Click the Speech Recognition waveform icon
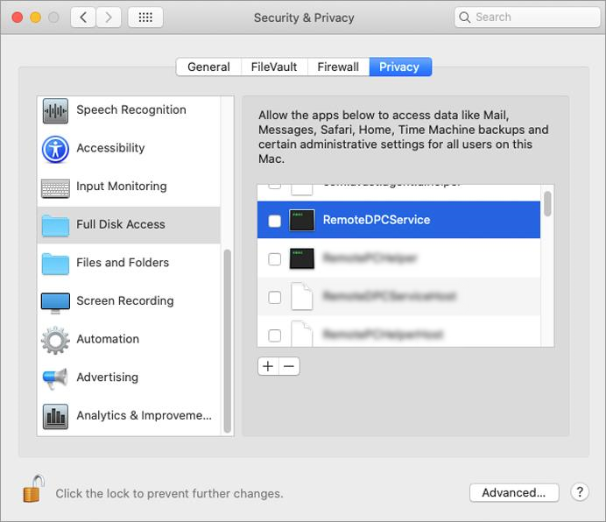 (x=55, y=110)
